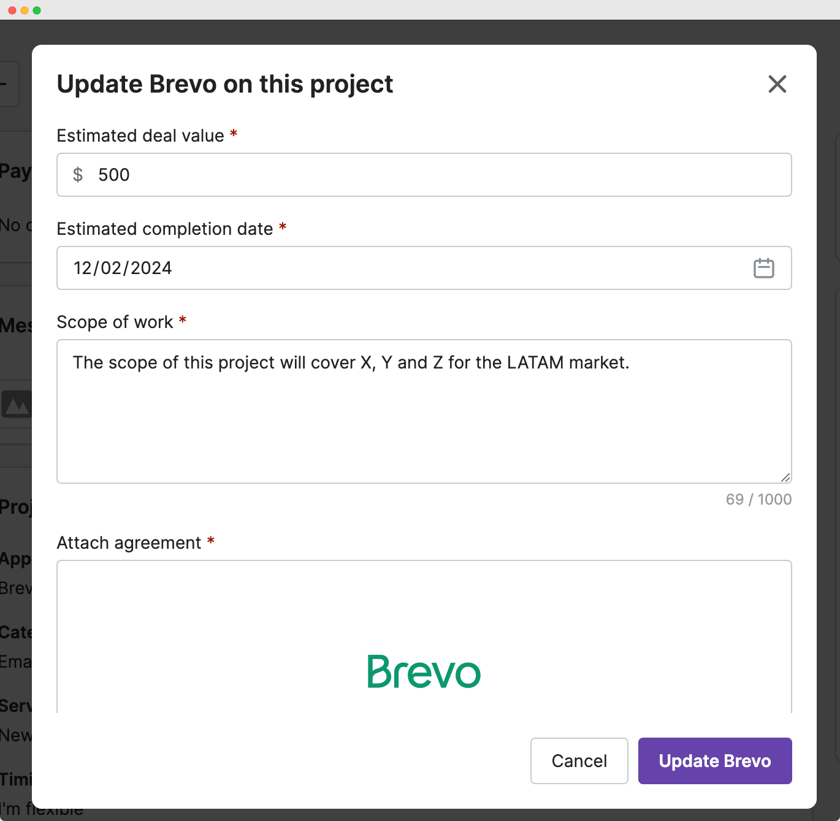Click the red window close button

pos(12,10)
